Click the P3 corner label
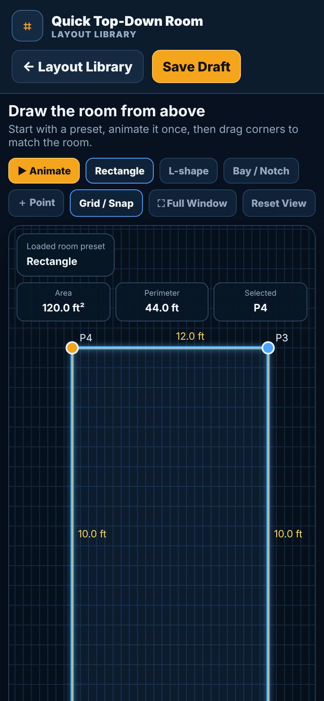The image size is (324, 701). [x=282, y=338]
